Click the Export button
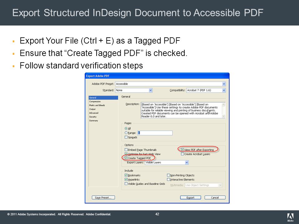The width and height of the screenshot is (299, 224). (x=191, y=198)
